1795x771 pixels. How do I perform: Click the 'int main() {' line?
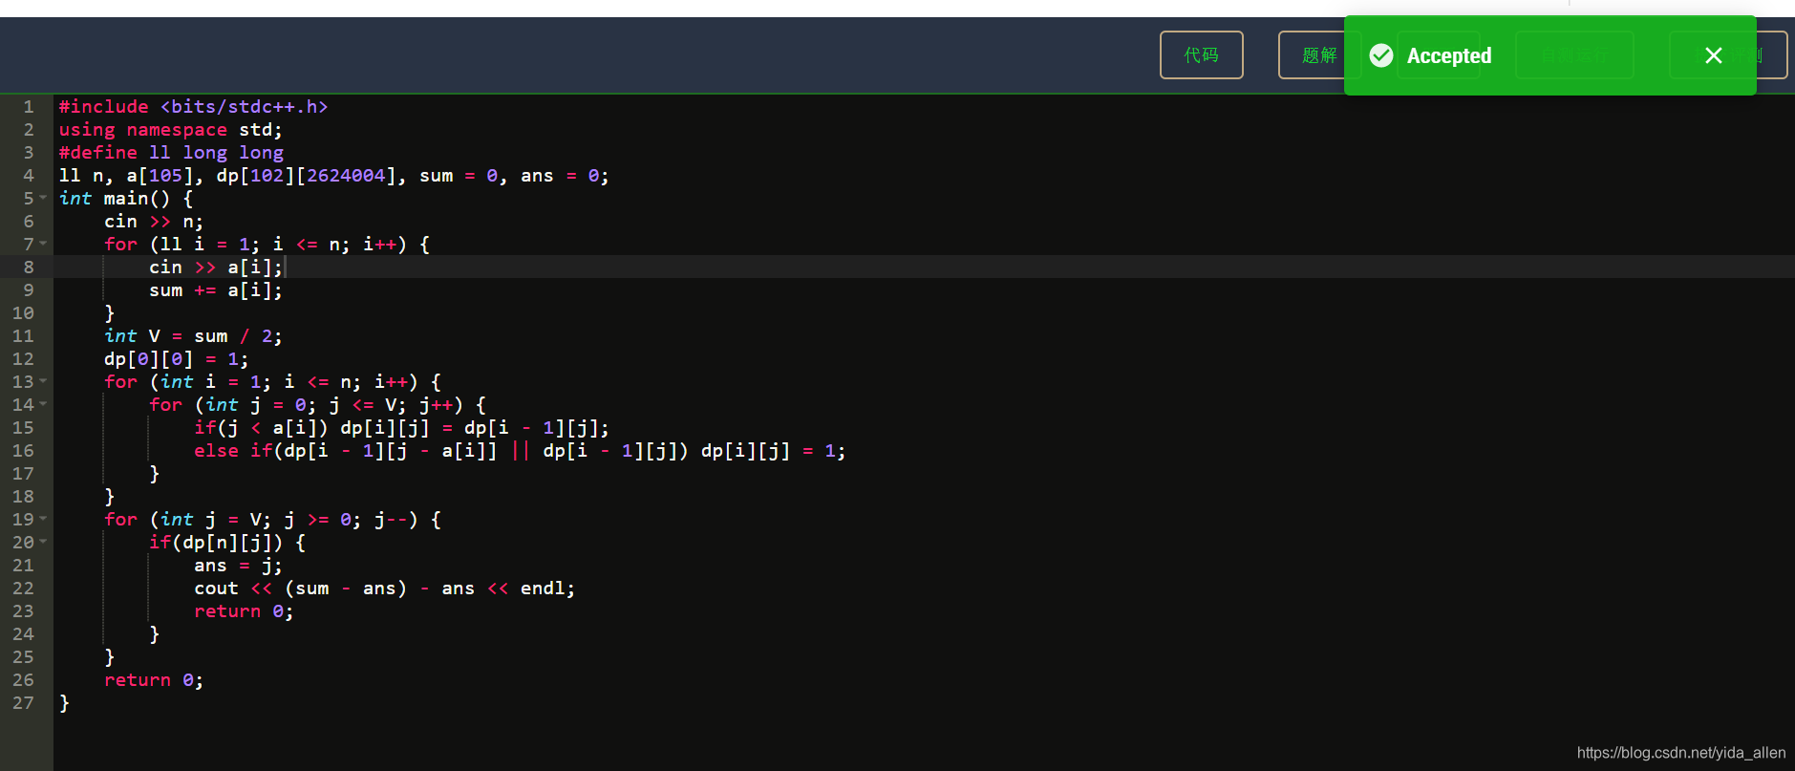click(x=126, y=198)
